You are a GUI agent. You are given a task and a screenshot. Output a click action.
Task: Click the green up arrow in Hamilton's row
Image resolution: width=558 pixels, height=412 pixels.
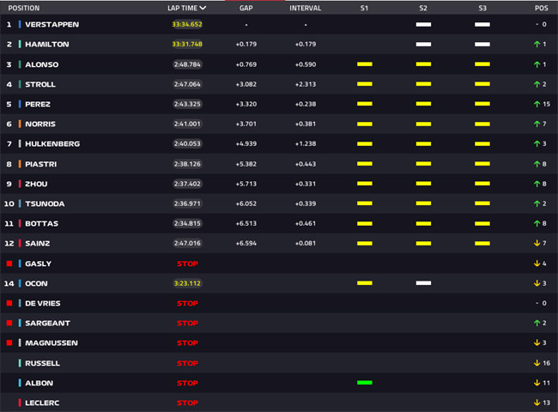pyautogui.click(x=537, y=44)
